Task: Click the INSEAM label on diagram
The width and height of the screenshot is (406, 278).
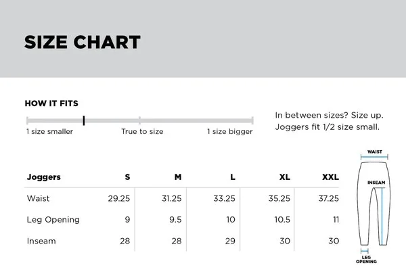Action: [376, 183]
